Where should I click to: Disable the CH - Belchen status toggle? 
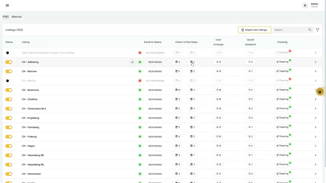tap(9, 71)
